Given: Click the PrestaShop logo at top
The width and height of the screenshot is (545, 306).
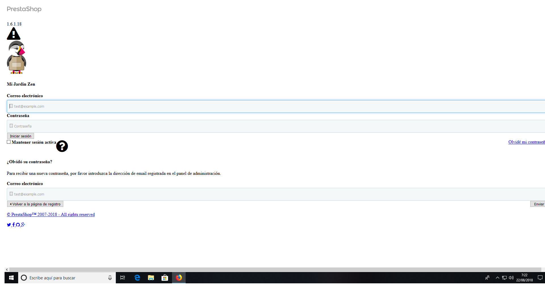Looking at the screenshot, I should click(x=24, y=9).
